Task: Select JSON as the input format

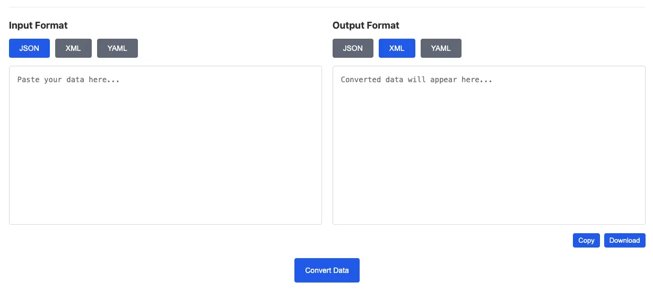Action: pyautogui.click(x=29, y=48)
